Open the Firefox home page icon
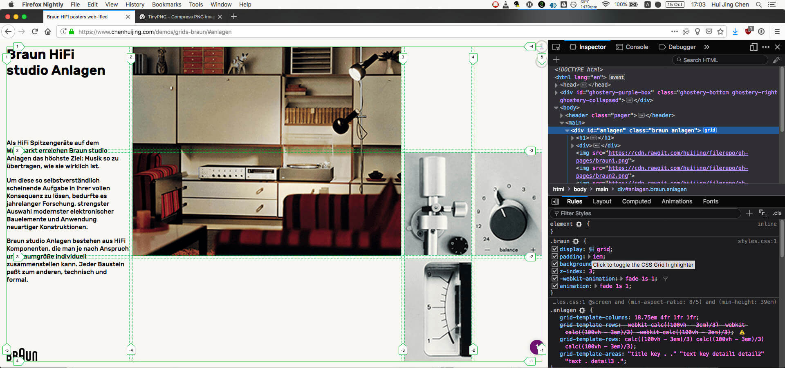 pos(48,31)
